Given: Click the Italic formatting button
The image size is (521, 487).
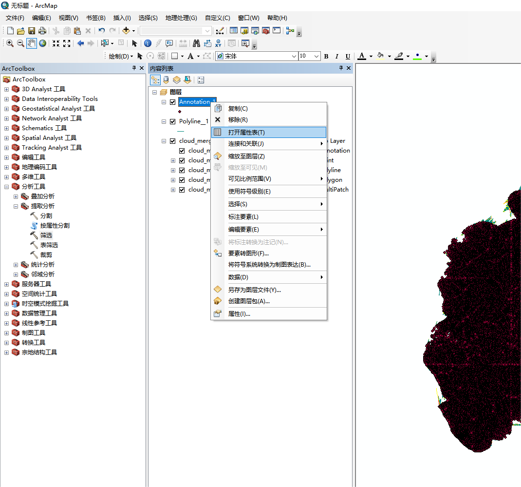Looking at the screenshot, I should (337, 56).
